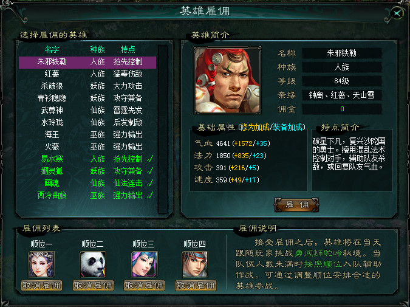Image resolution: width=410 pixels, height=307 pixels.
Task: Click the 顺位一 elf hero portrait
Action: 41,264
